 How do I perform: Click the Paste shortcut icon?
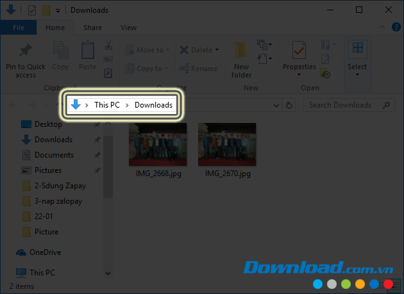pyautogui.click(x=108, y=73)
